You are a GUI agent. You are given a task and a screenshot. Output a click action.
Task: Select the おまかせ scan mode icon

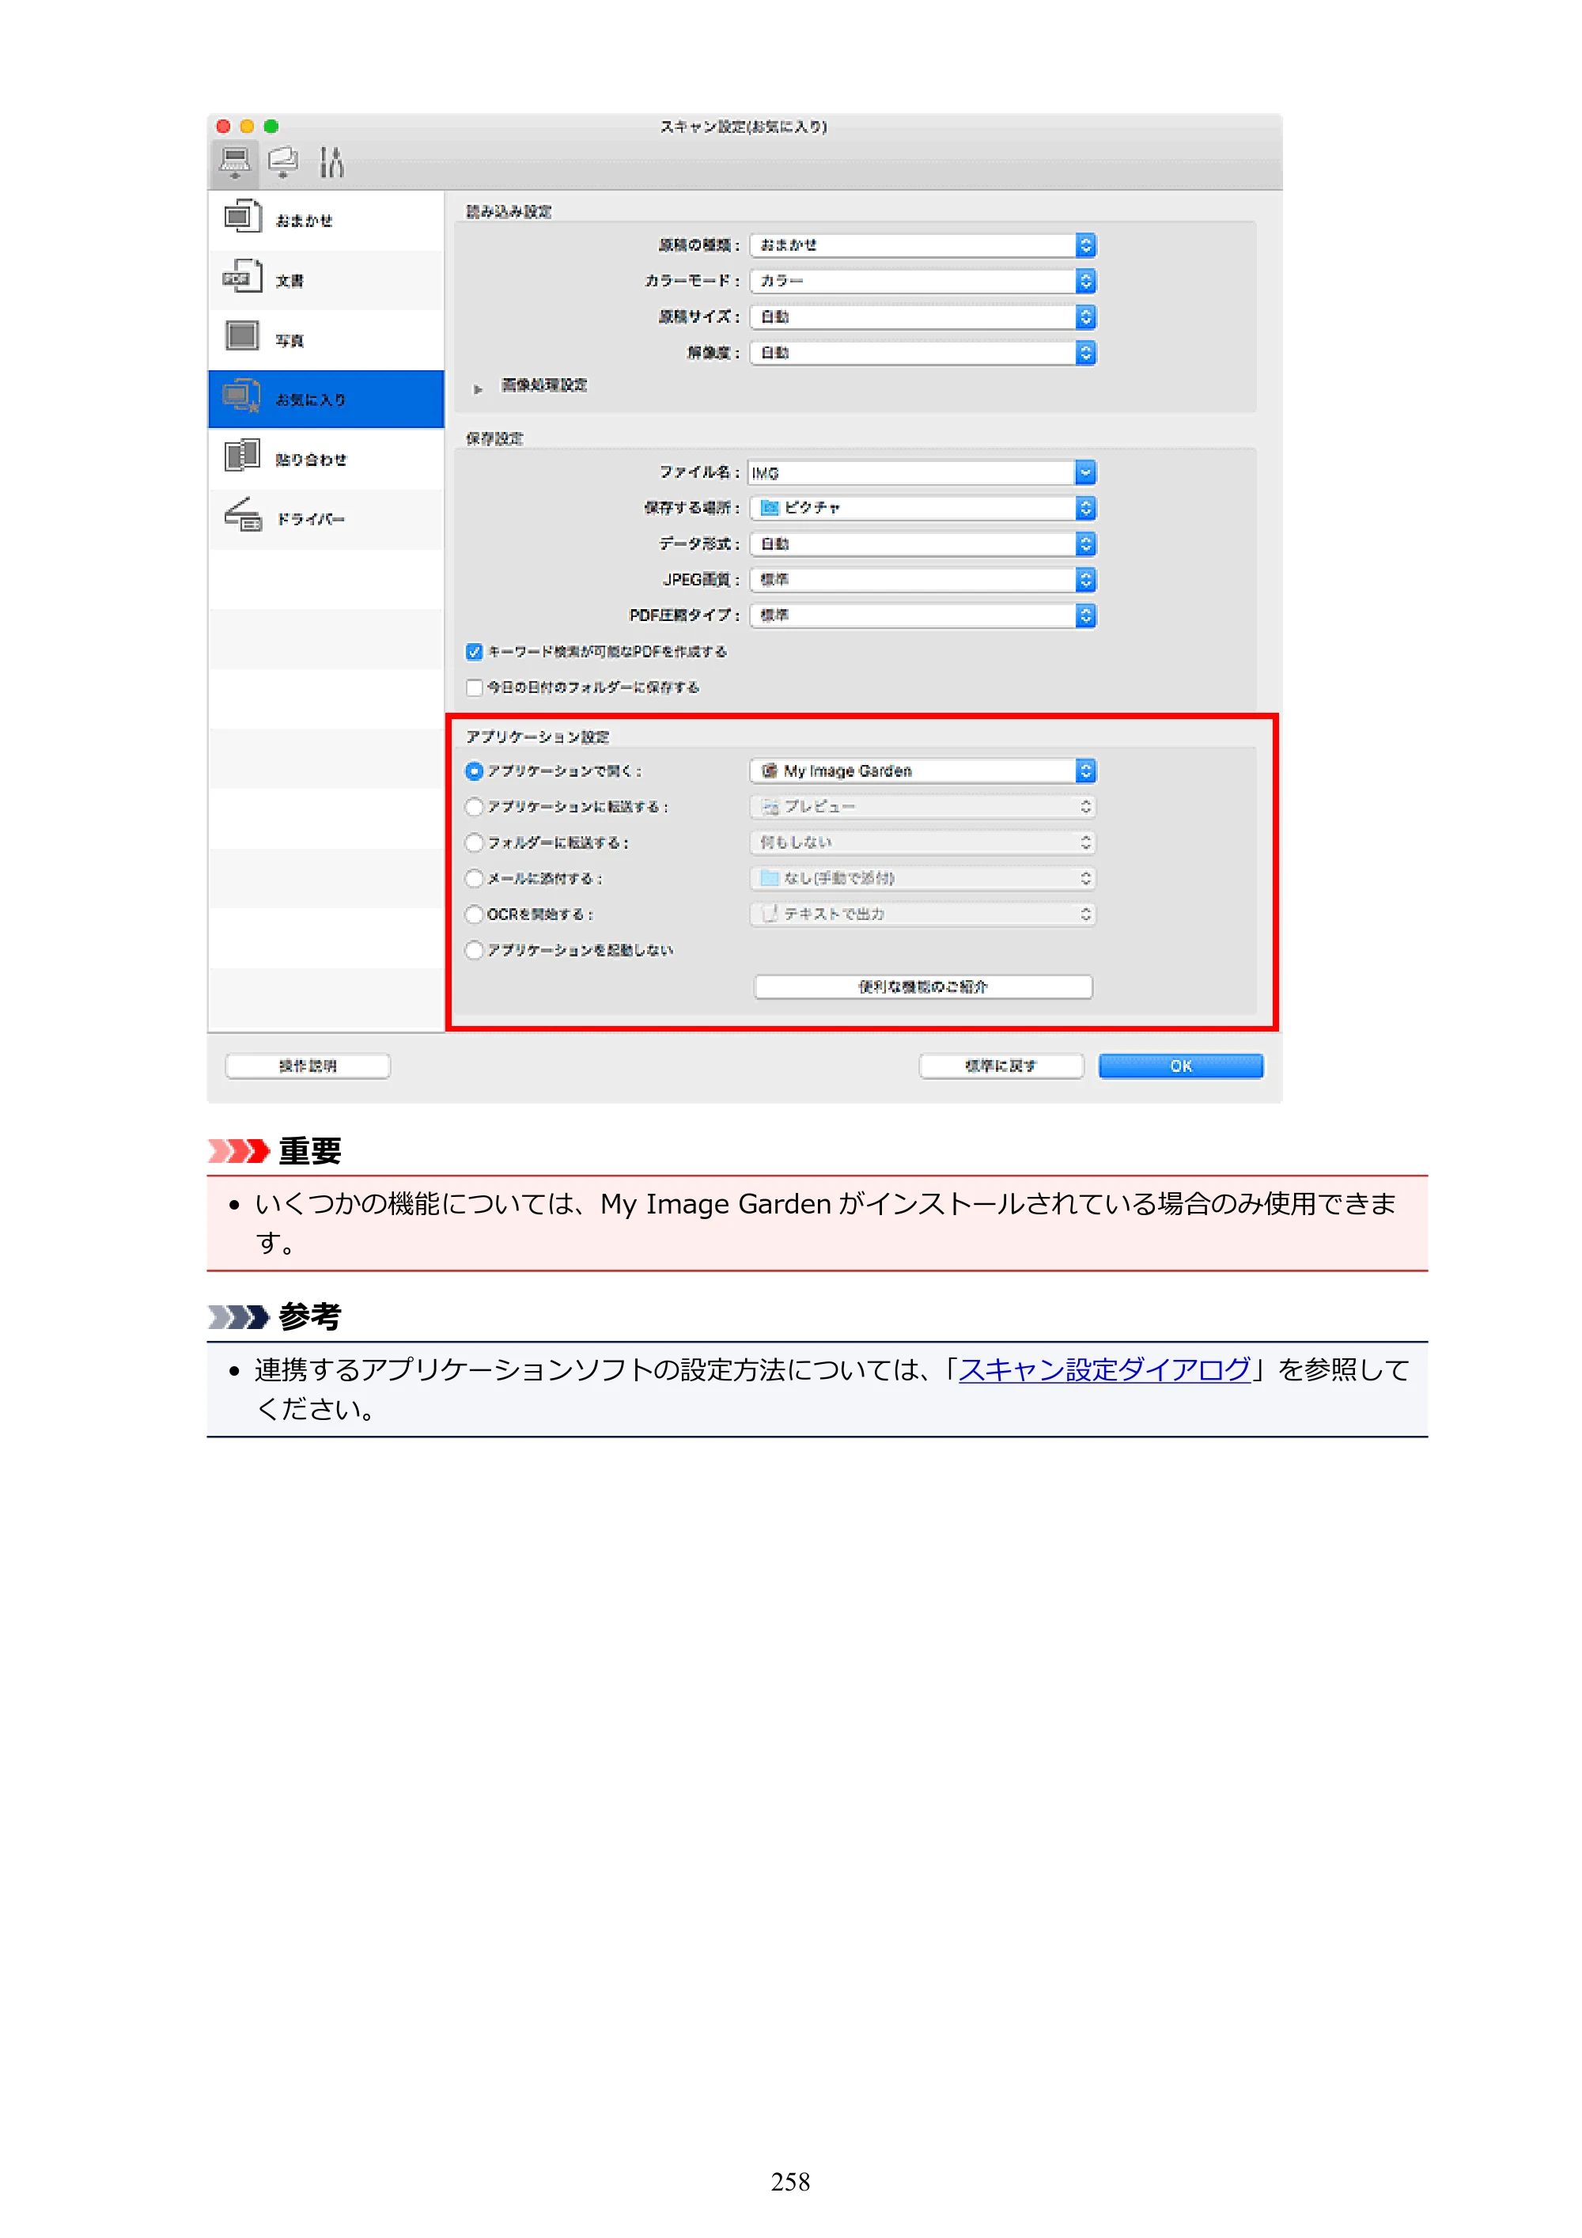click(242, 217)
